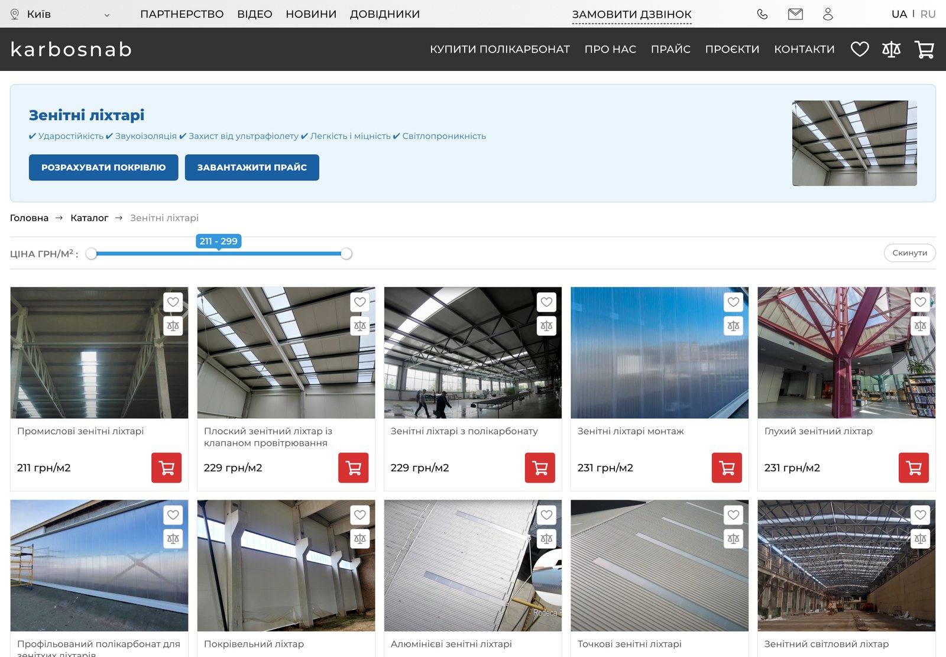946x657 pixels.
Task: Compare Зенітні ліхтарі з полікарбонату
Action: click(x=547, y=326)
